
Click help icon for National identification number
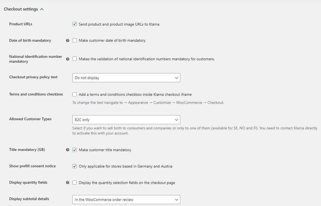pos(68,59)
